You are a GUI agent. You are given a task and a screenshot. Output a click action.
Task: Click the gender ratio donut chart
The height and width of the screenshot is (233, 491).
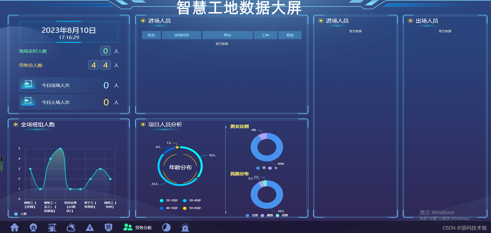(267, 147)
